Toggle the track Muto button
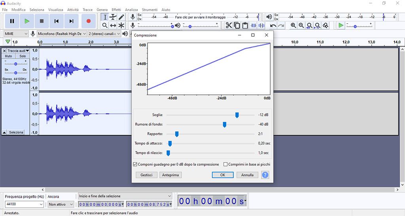Image resolution: width=405 pixels, height=216 pixels. pos(9,56)
